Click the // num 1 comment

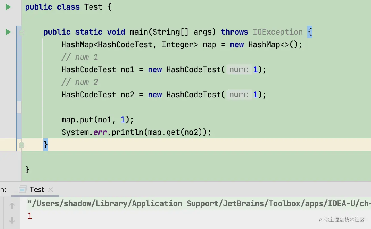80,57
